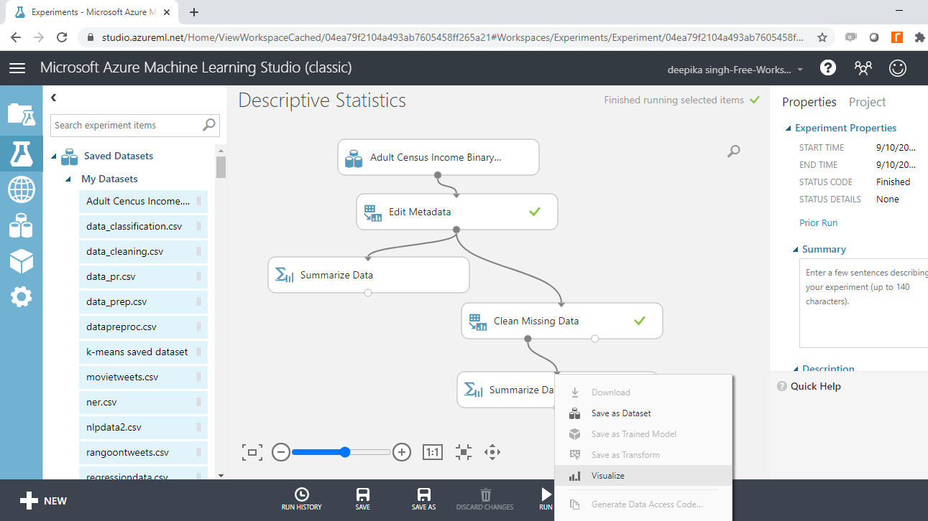This screenshot has width=928, height=521.
Task: Select the Clean Missing Data module
Action: (562, 321)
